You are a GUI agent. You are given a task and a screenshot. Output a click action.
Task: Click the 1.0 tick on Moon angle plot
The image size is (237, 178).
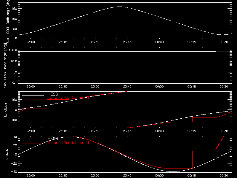coord(15,72)
